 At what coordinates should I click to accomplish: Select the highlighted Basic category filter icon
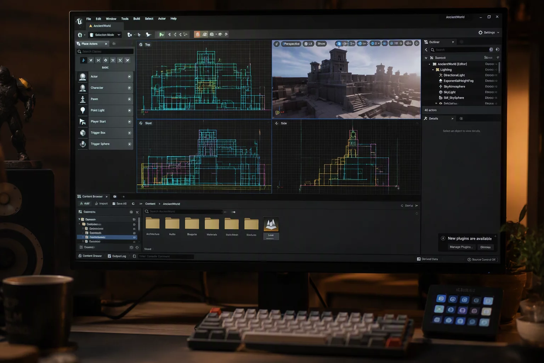[x=83, y=60]
